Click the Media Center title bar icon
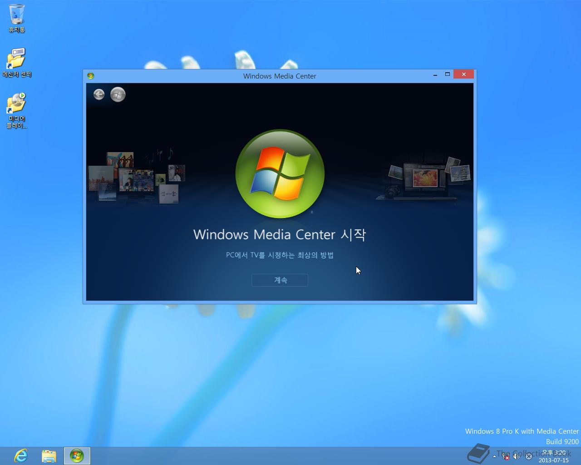This screenshot has width=581, height=465. (90, 76)
